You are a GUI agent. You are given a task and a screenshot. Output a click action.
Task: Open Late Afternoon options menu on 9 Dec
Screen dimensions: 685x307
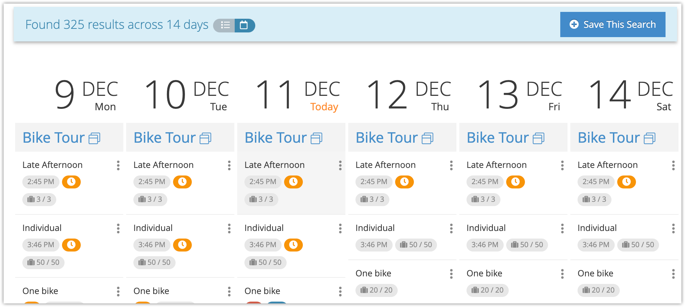click(x=118, y=165)
